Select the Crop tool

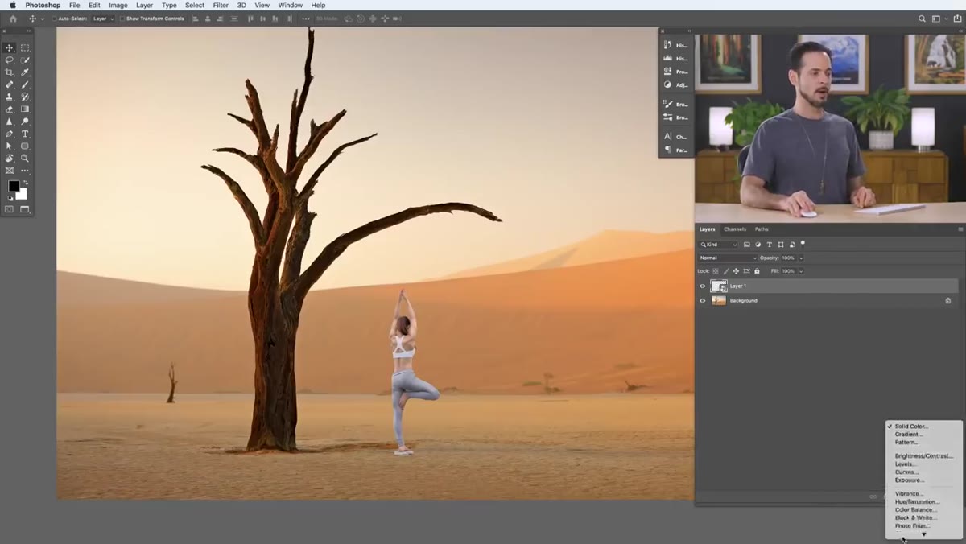pos(10,72)
